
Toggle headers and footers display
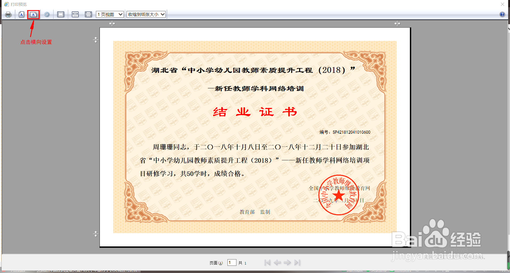(x=61, y=14)
